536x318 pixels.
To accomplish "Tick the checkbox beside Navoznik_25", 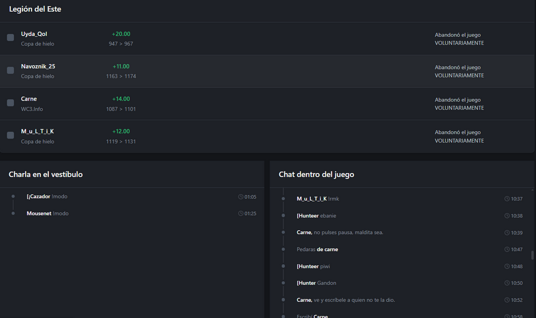I will pyautogui.click(x=11, y=70).
